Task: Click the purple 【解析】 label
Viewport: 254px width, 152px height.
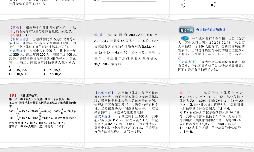Action: tap(15, 27)
